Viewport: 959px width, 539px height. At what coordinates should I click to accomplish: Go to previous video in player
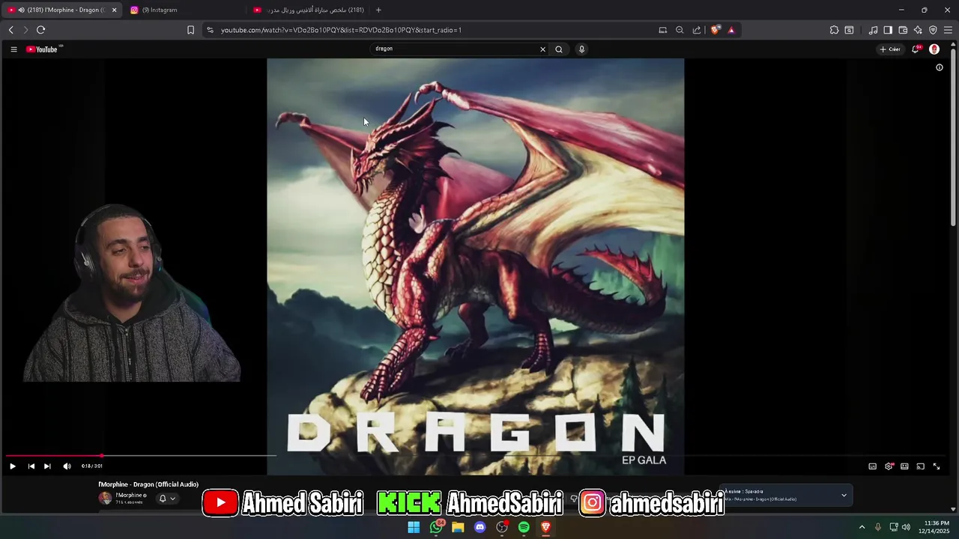pyautogui.click(x=31, y=466)
